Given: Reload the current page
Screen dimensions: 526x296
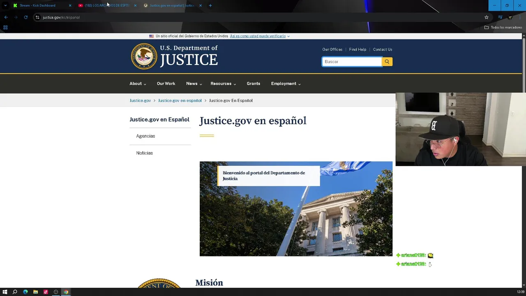Looking at the screenshot, I should (x=25, y=17).
